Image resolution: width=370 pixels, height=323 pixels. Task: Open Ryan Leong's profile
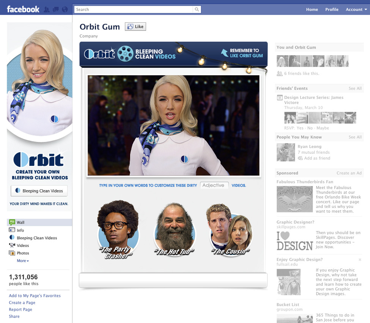coord(309,147)
